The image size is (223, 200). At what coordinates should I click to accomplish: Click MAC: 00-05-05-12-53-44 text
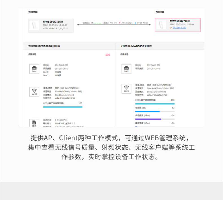point(182,25)
